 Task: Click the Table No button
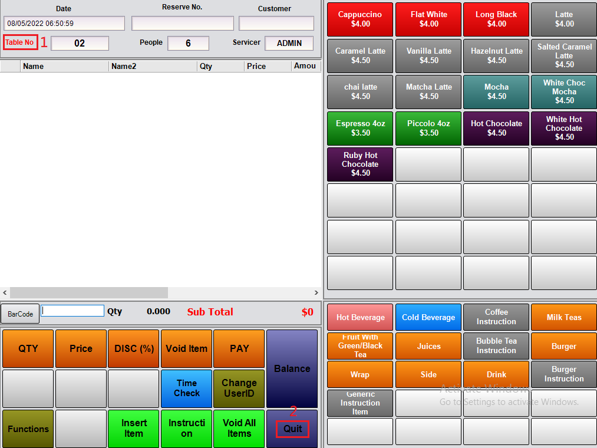point(21,42)
